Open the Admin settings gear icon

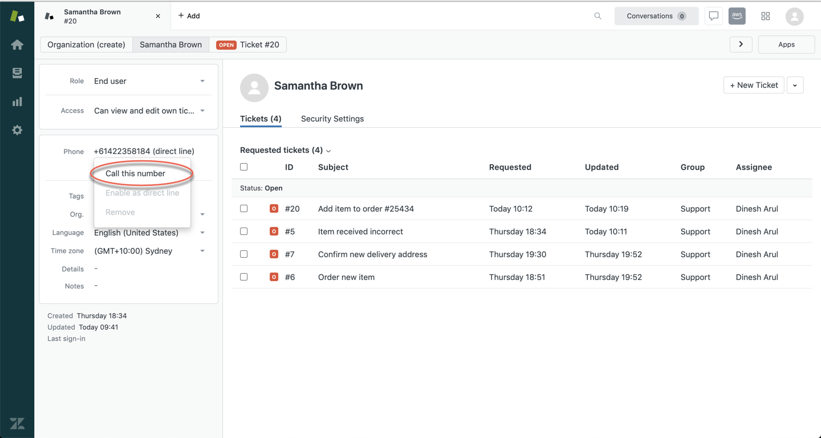(x=17, y=130)
